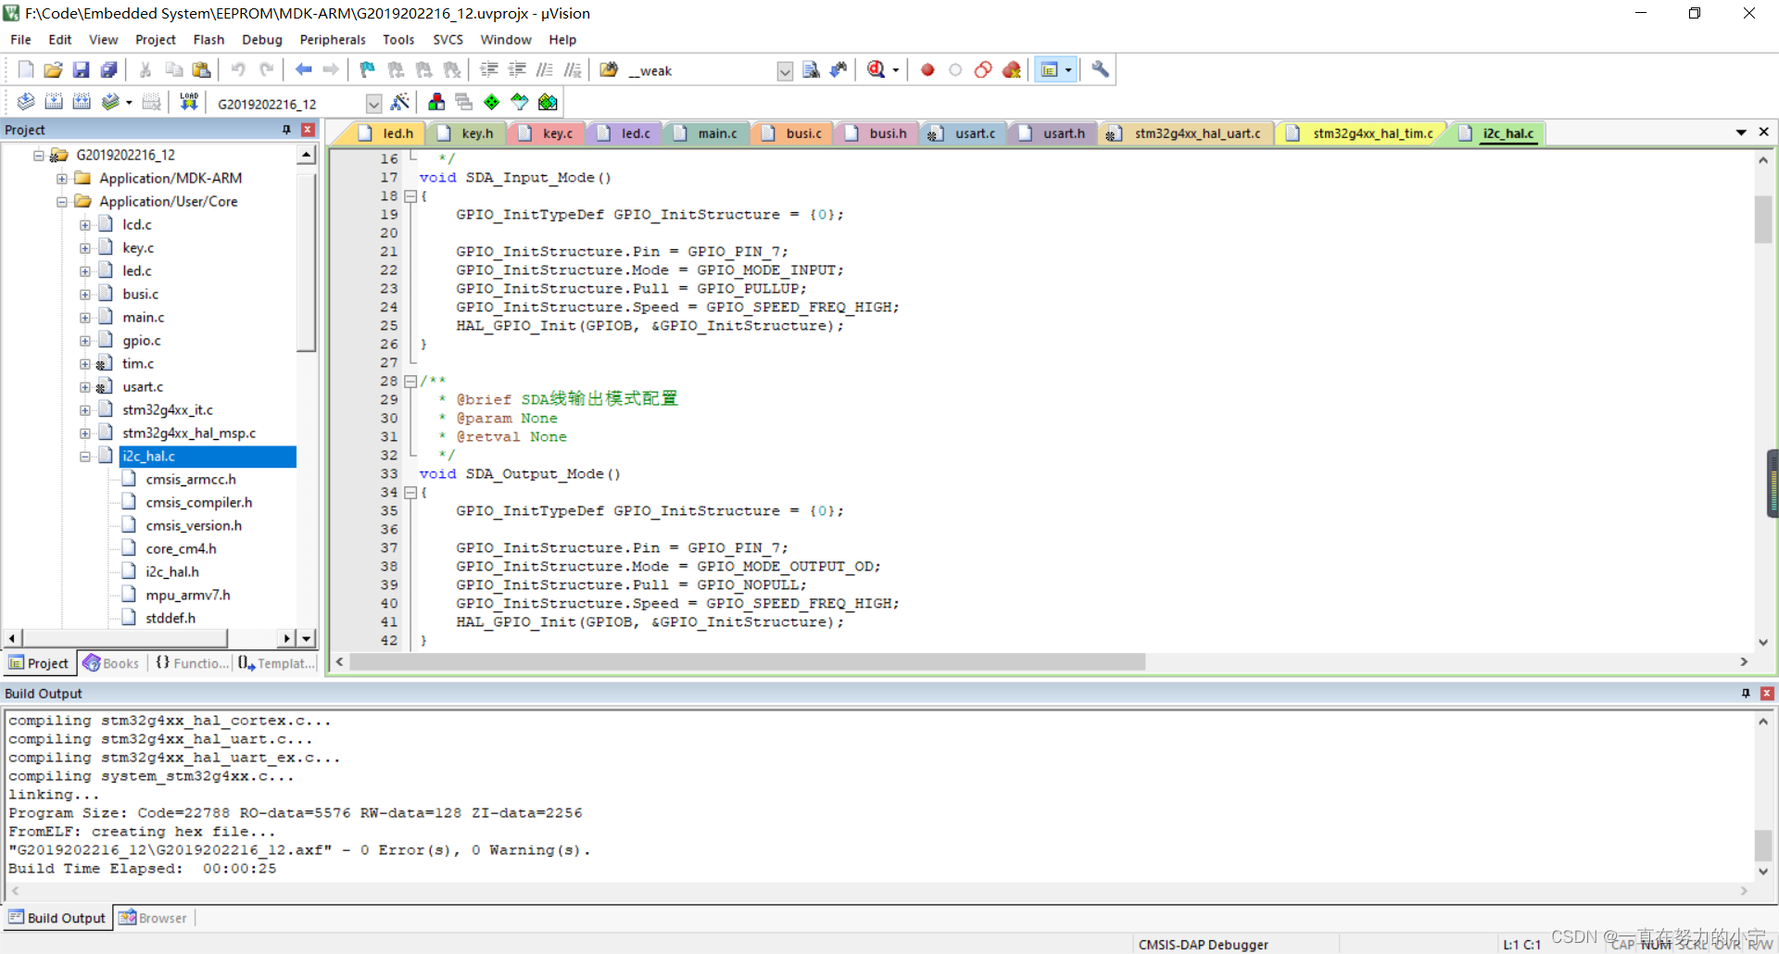Open the Manage Project Items colored blocks icon
This screenshot has height=954, width=1779.
coord(436,103)
